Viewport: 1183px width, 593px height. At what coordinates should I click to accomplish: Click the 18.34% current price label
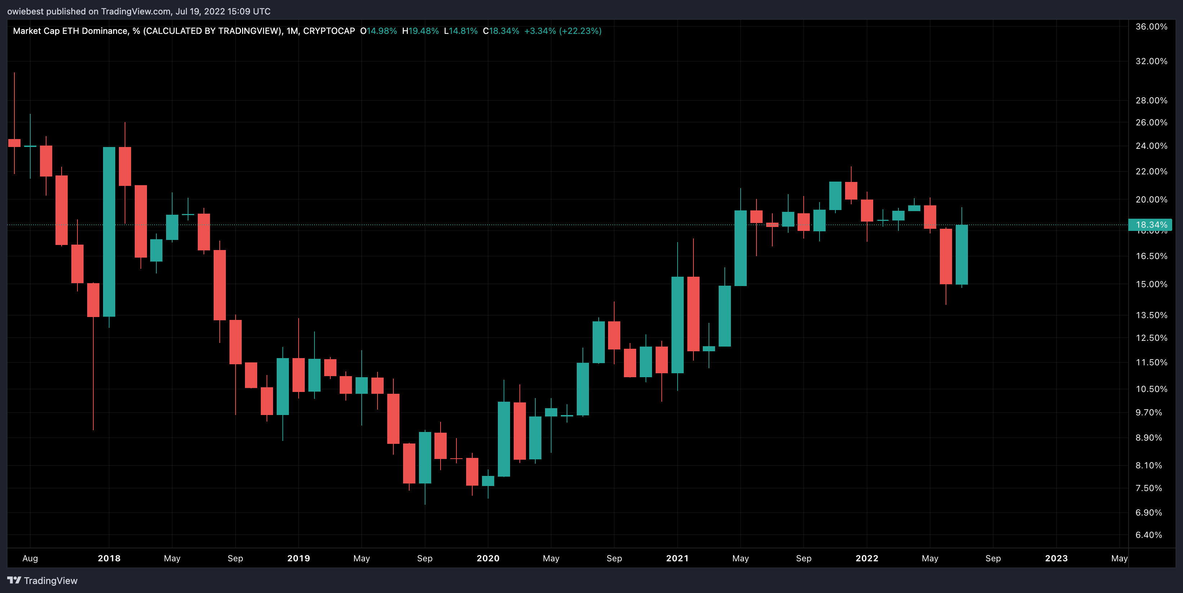pyautogui.click(x=1150, y=224)
